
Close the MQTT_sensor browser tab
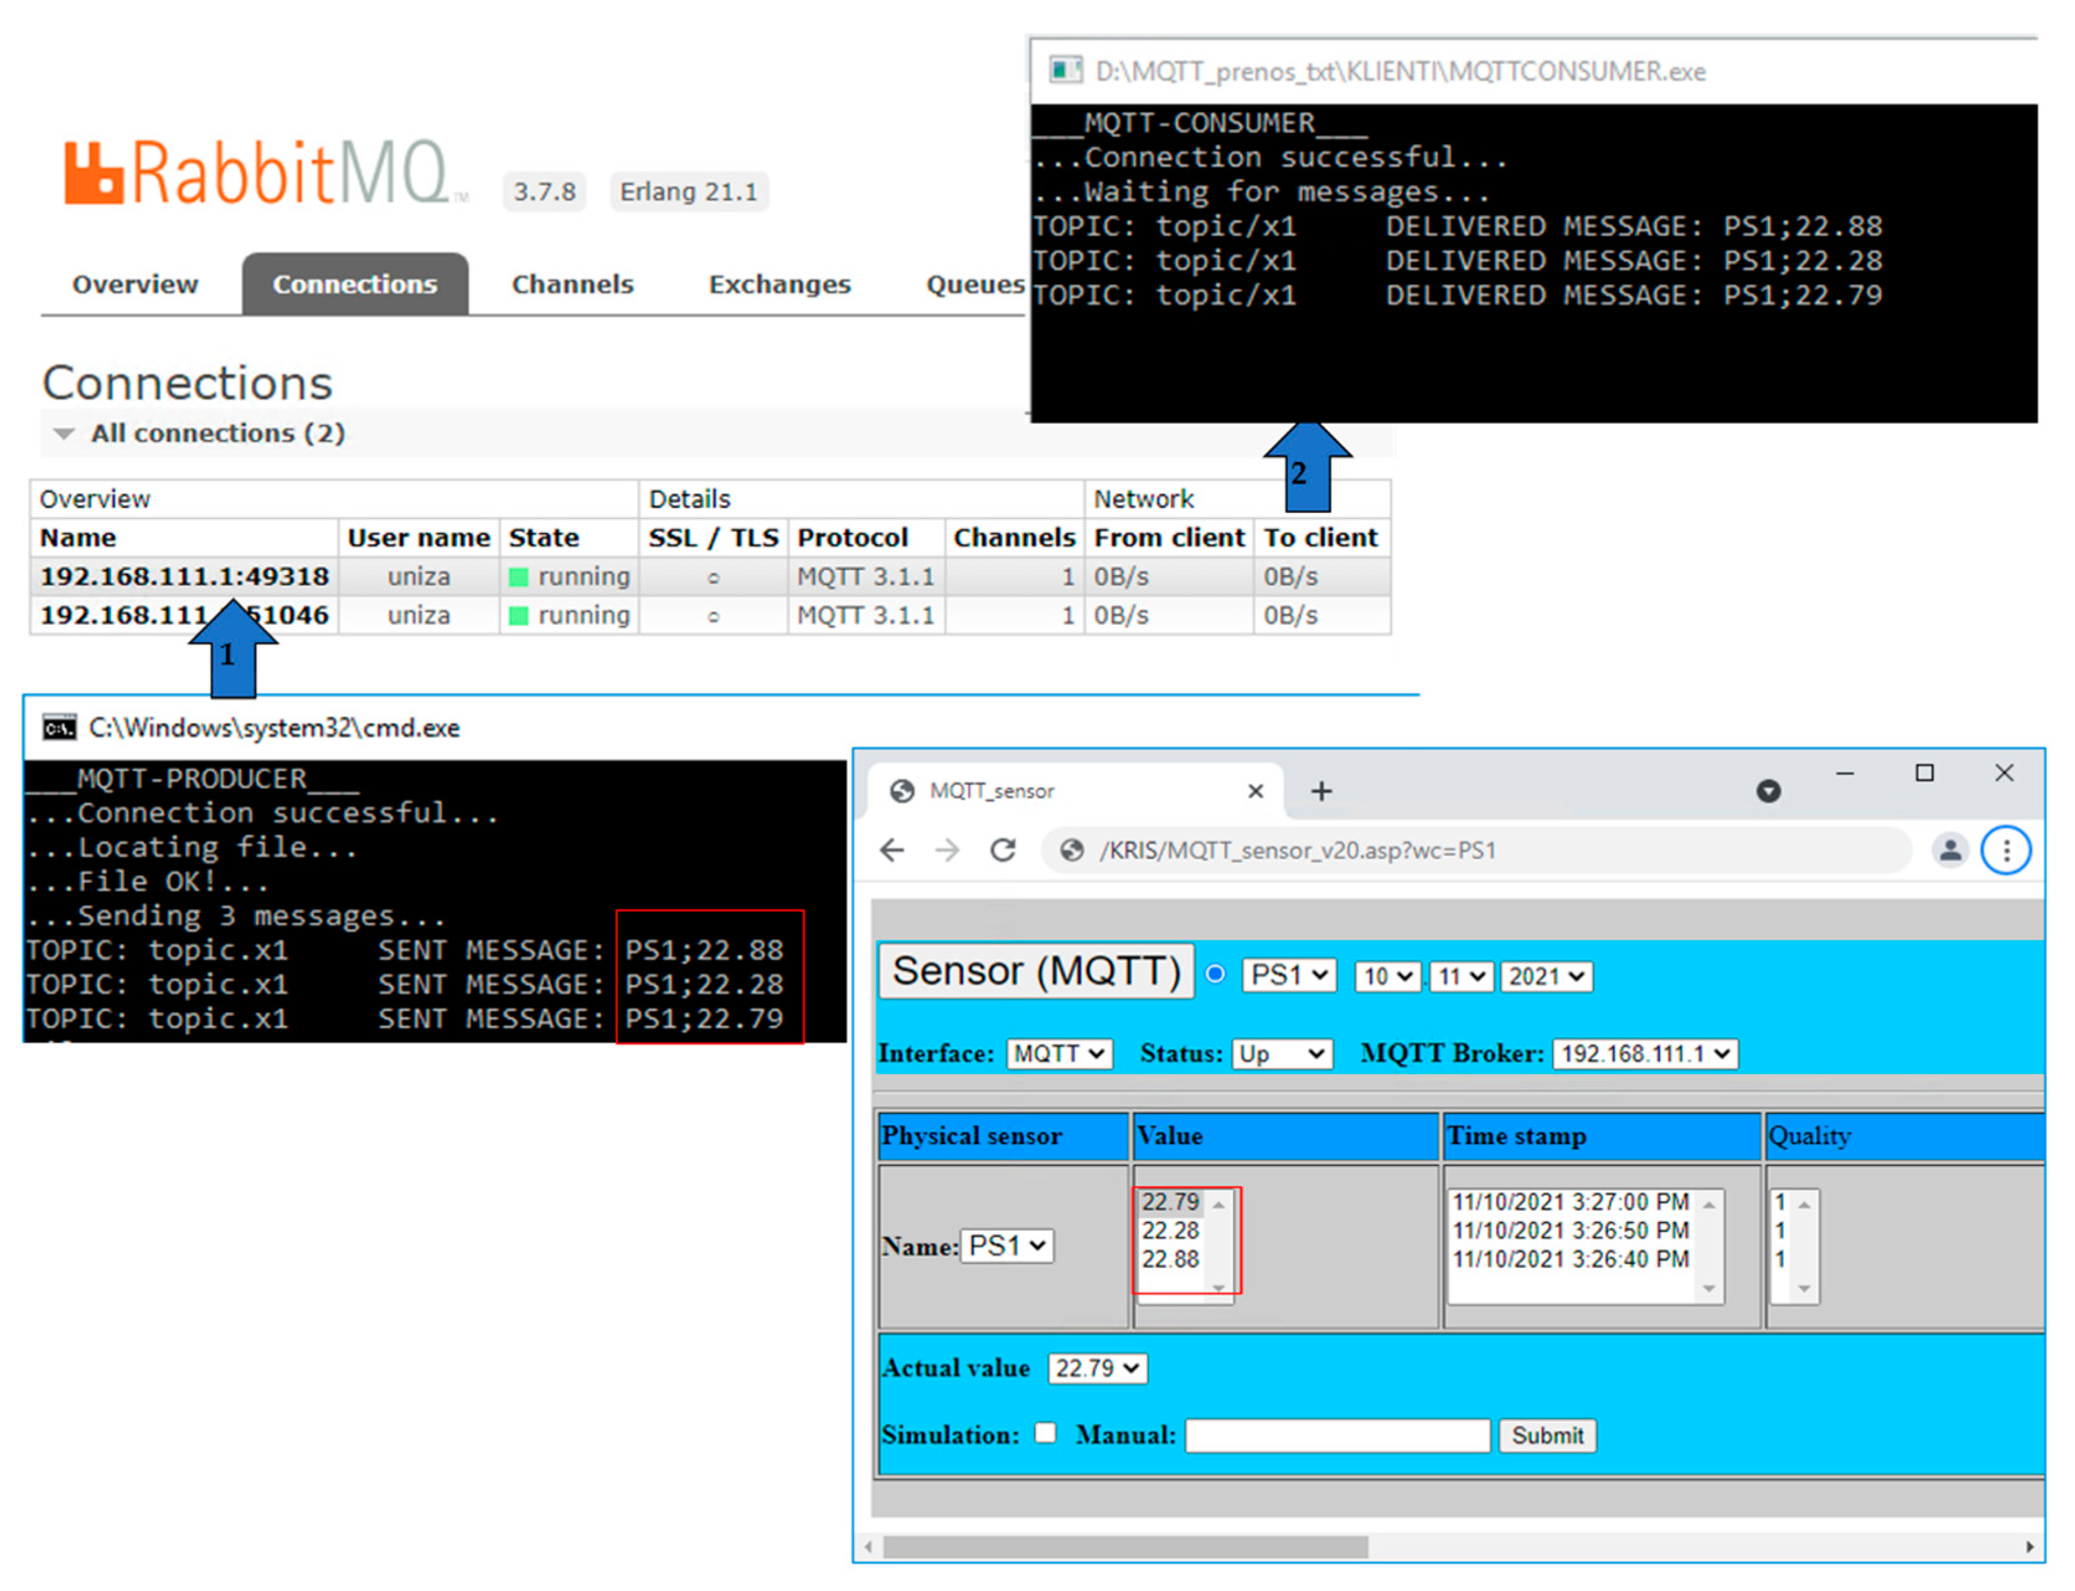[1255, 791]
